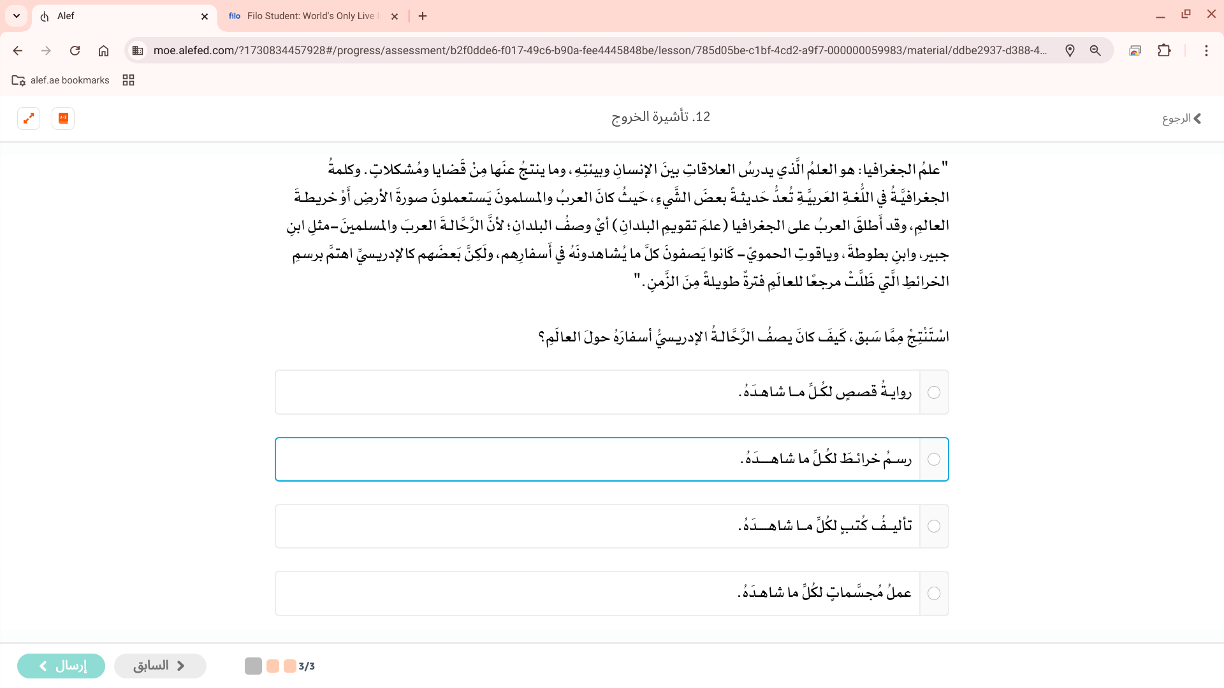View site information icon in address bar
Viewport: 1224px width, 688px height.
(138, 50)
